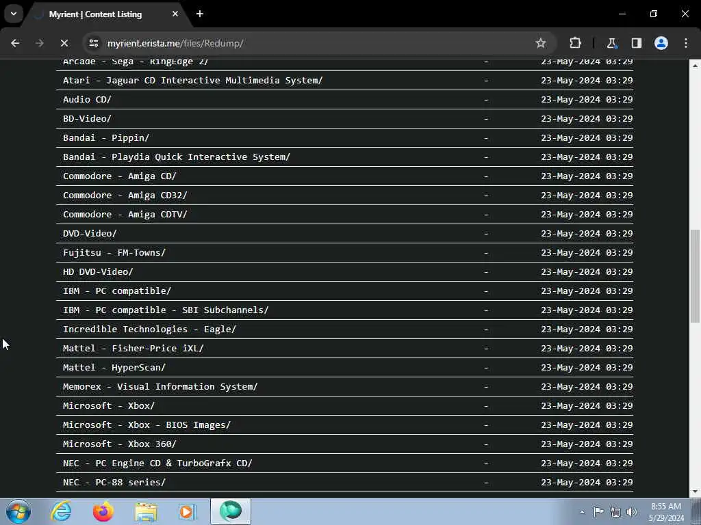Open IBM - PC compatible - SBI Subchannels/
The image size is (701, 525).
pos(166,310)
